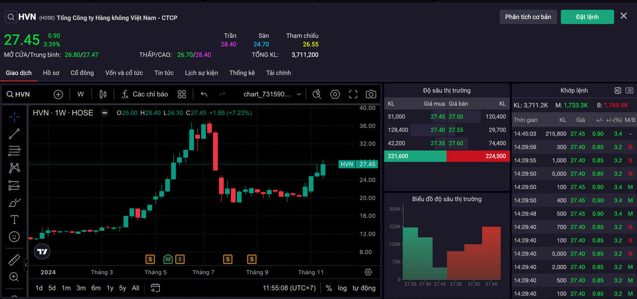Pick the ruler measure tool

click(x=14, y=260)
